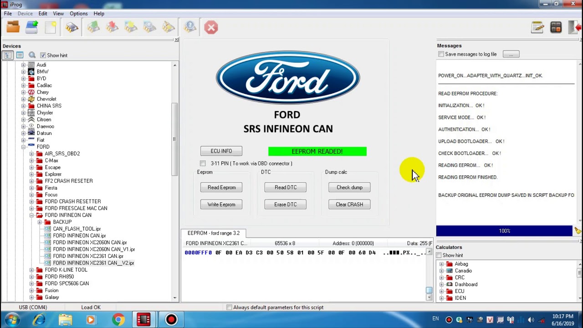583x328 pixels.
Task: Enable Save messages to log file
Action: [441, 54]
